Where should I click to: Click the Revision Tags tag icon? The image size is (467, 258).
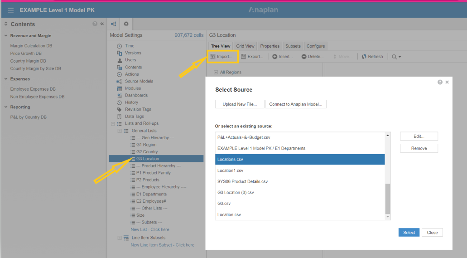tap(120, 109)
